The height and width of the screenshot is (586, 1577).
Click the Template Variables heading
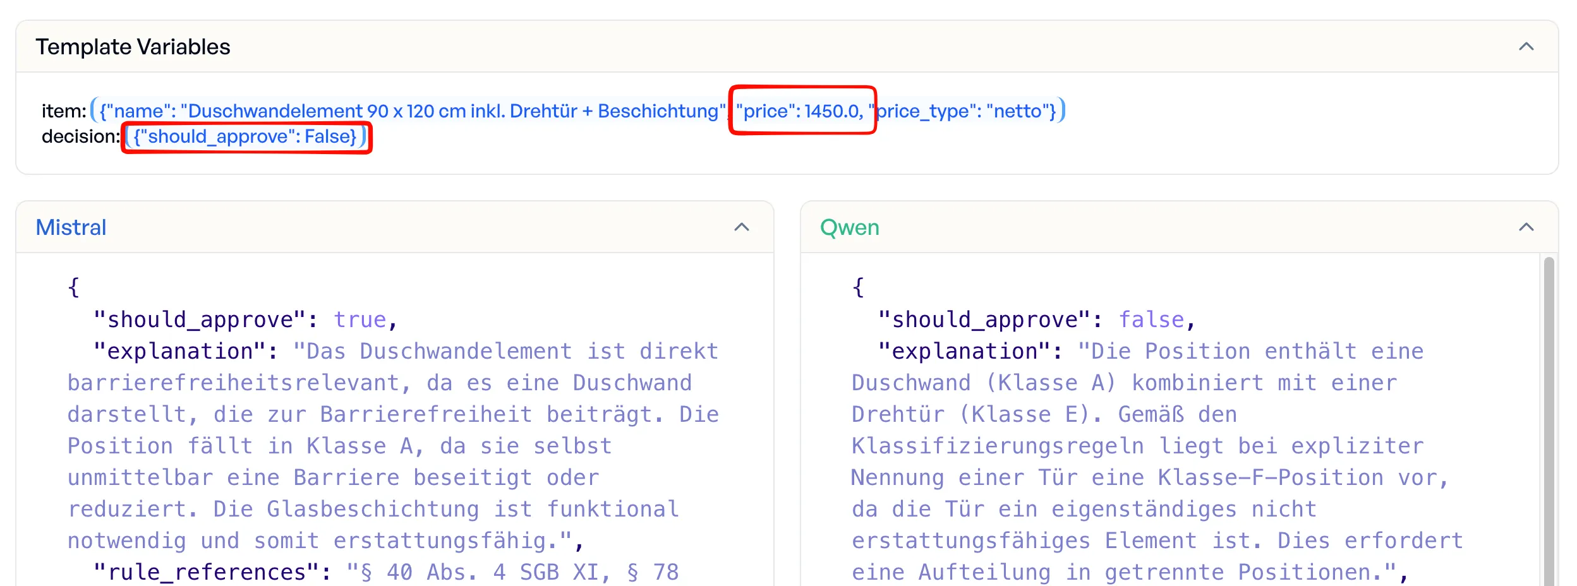pyautogui.click(x=133, y=47)
